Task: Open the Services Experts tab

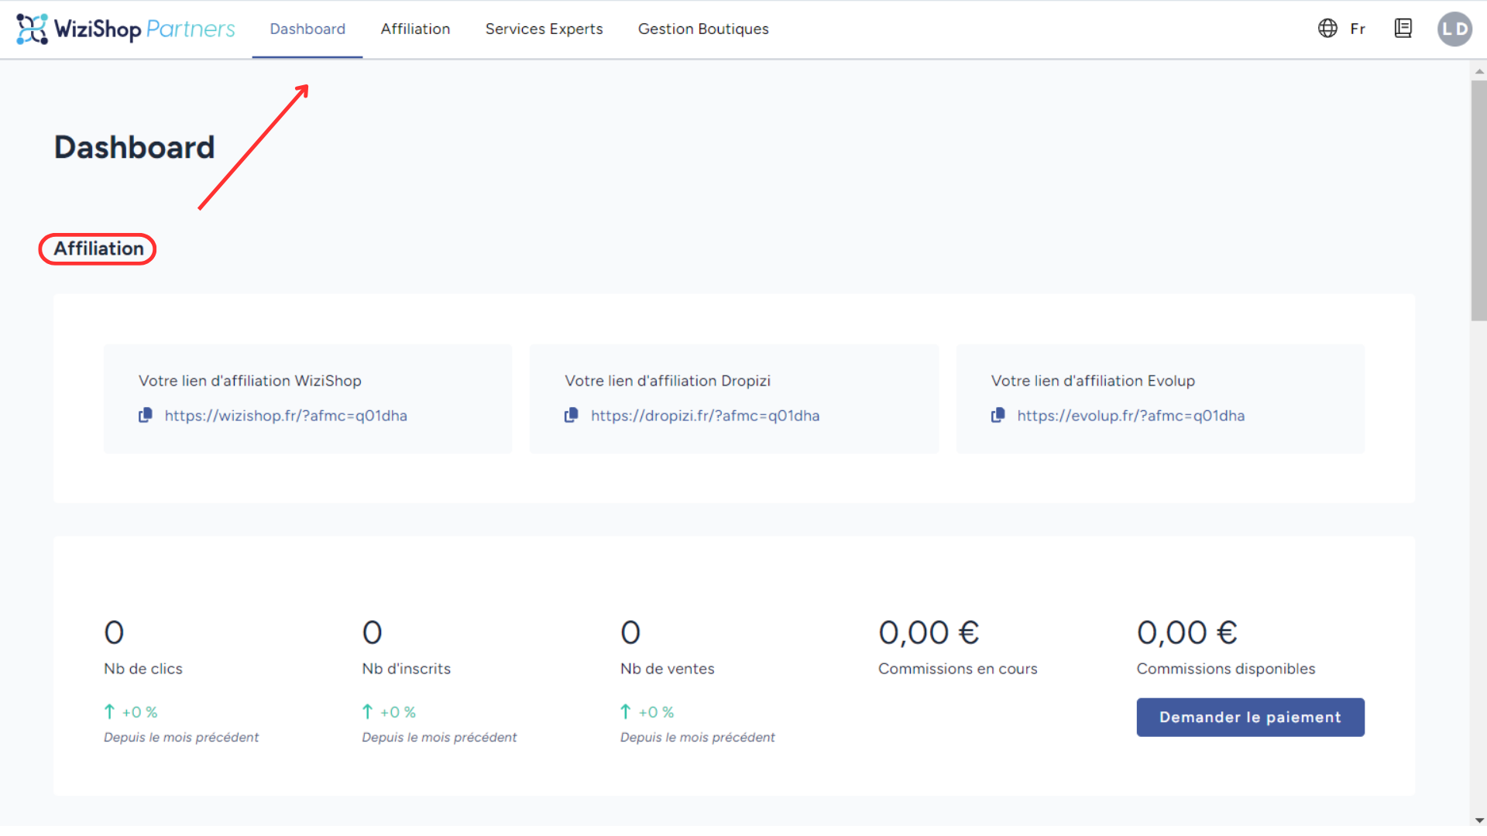Action: coord(544,29)
